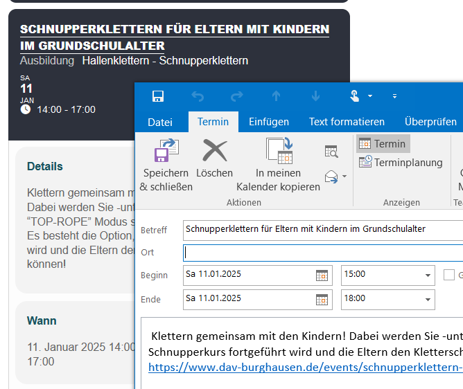Open Terminplanung in Anzeigen group
Viewport: 463px width, 389px height.
coord(401,163)
